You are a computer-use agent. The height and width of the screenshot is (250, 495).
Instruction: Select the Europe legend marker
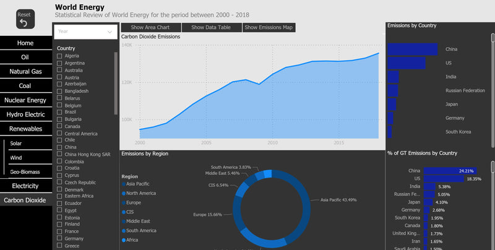click(x=123, y=202)
